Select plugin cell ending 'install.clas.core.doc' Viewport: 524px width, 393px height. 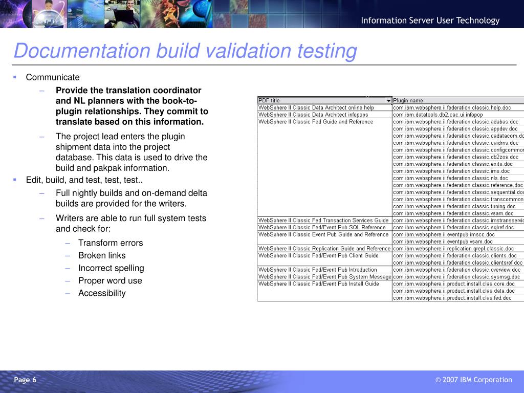458,283
